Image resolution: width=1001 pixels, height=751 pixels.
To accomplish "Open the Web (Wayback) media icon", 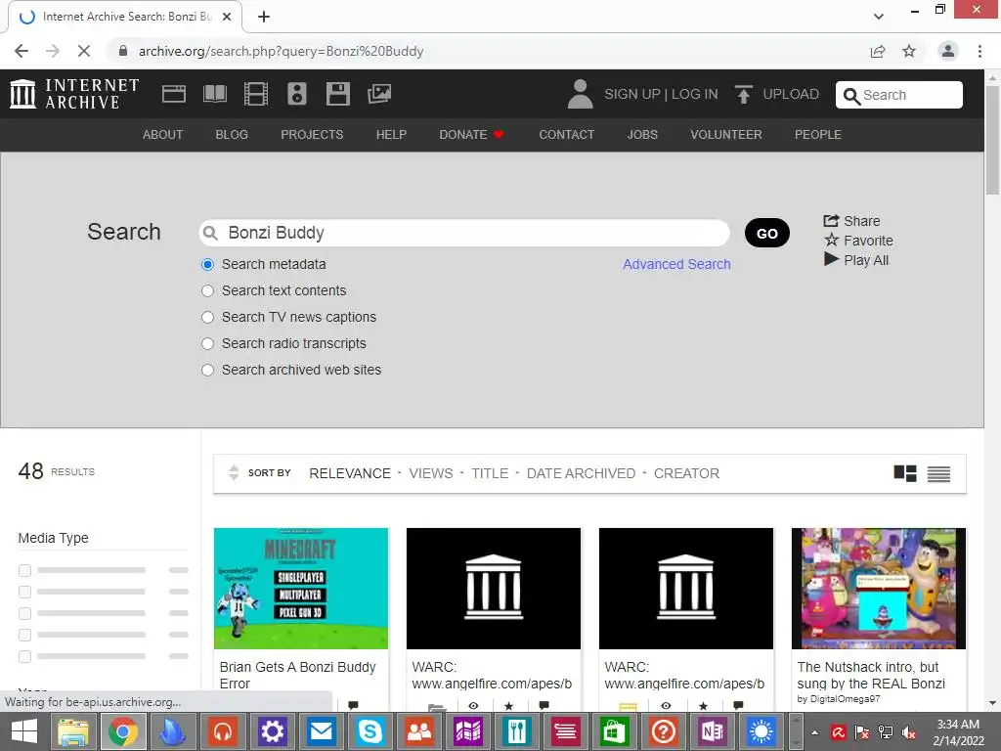I will tap(174, 94).
